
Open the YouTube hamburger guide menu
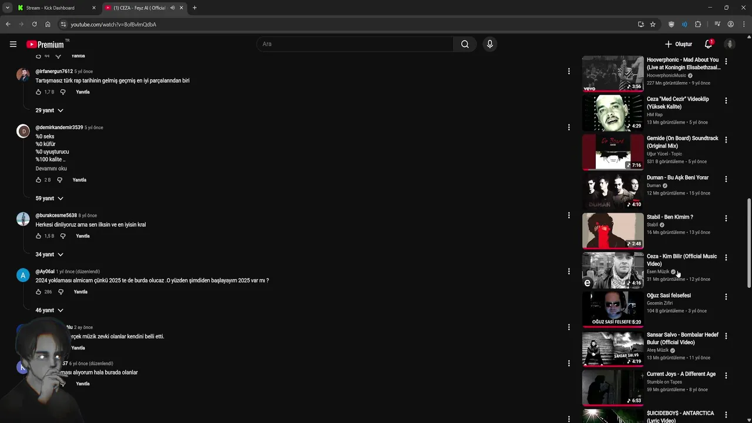(x=13, y=44)
